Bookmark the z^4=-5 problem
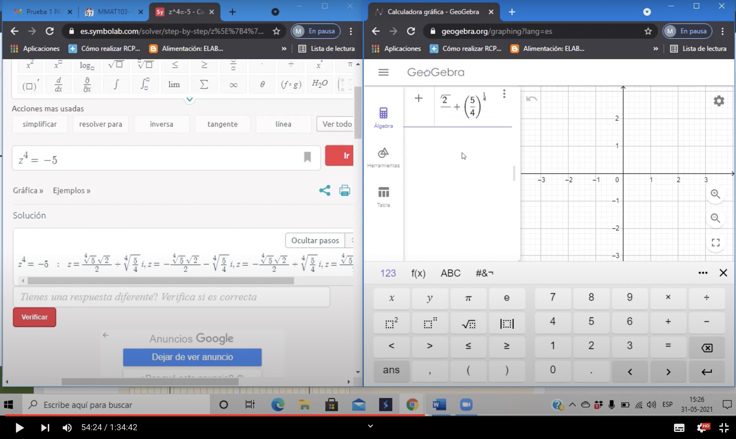The width and height of the screenshot is (736, 439). coord(307,157)
